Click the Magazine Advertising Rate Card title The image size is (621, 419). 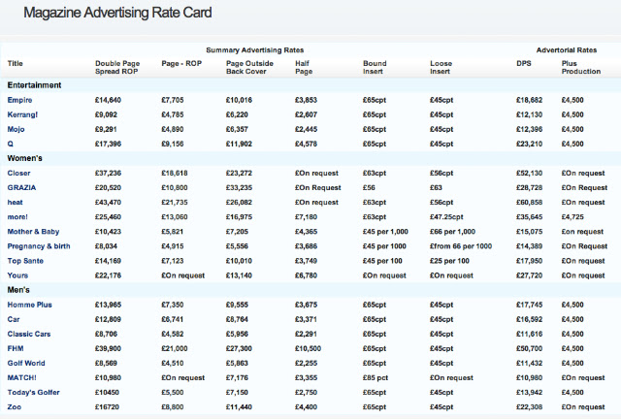[x=117, y=13]
